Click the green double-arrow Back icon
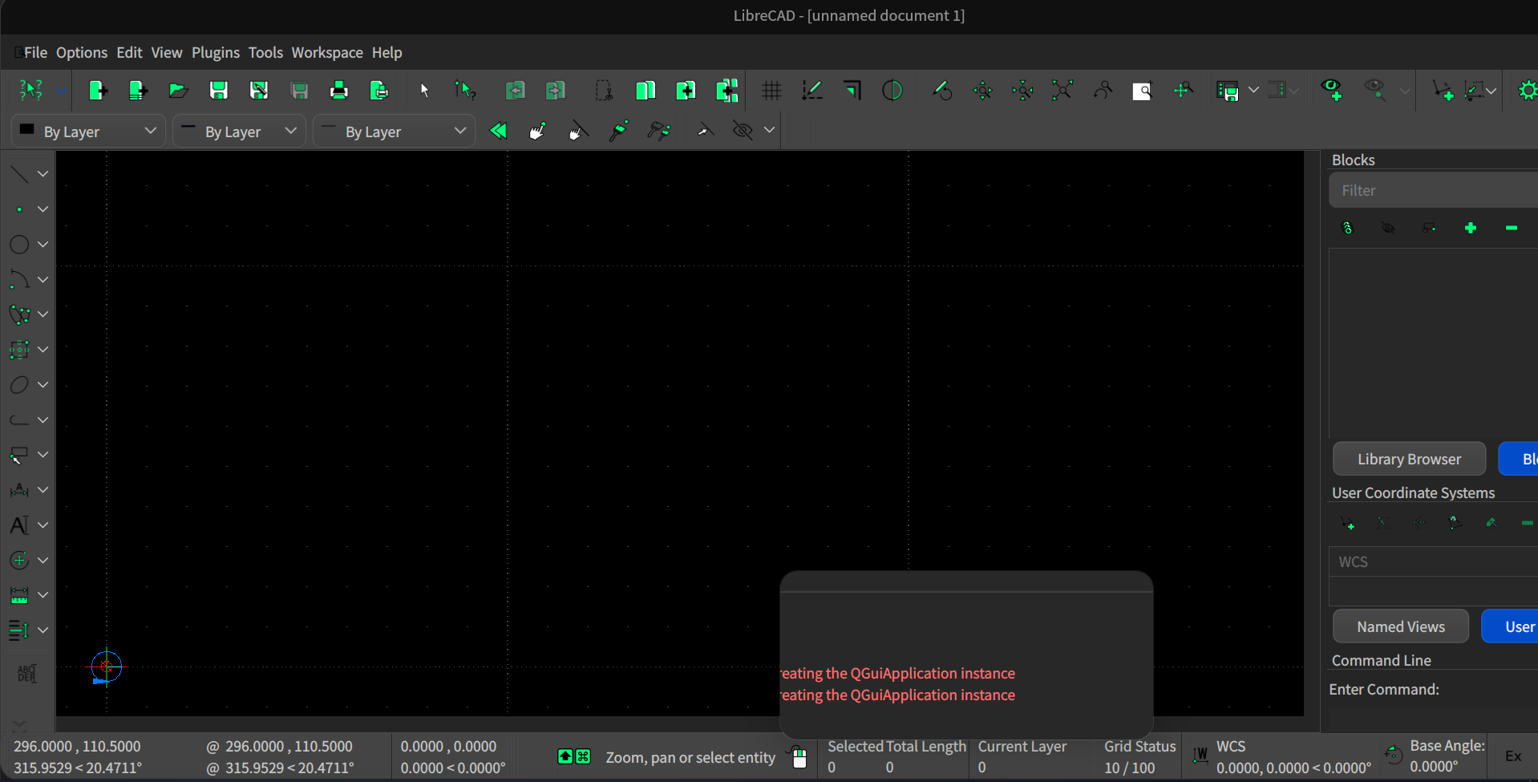The width and height of the screenshot is (1538, 782). (x=498, y=131)
